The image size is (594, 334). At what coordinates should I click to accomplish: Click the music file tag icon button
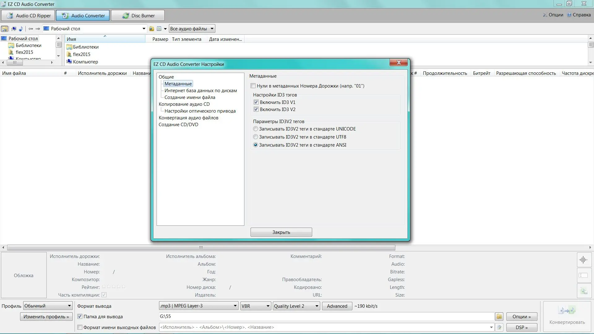point(584,291)
